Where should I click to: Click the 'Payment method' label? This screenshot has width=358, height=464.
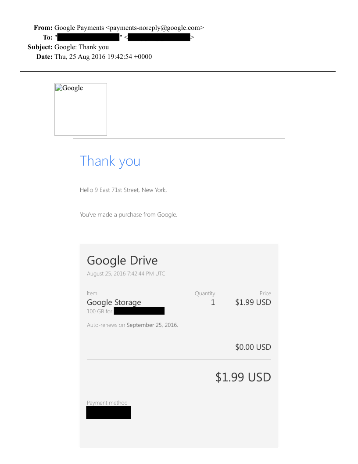coord(107,402)
